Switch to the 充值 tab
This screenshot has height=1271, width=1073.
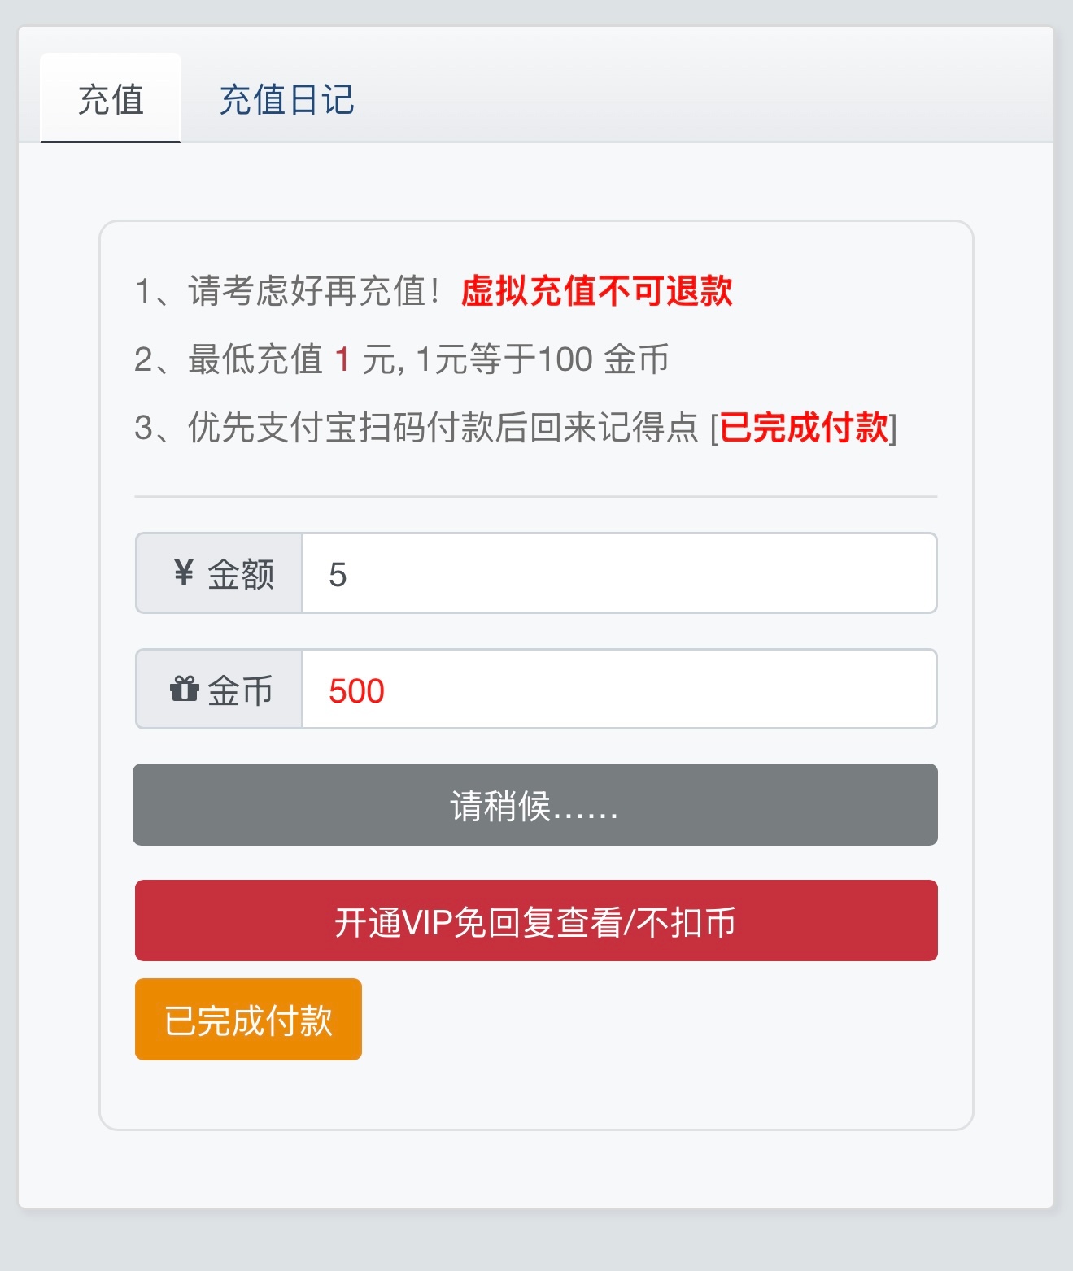coord(111,100)
